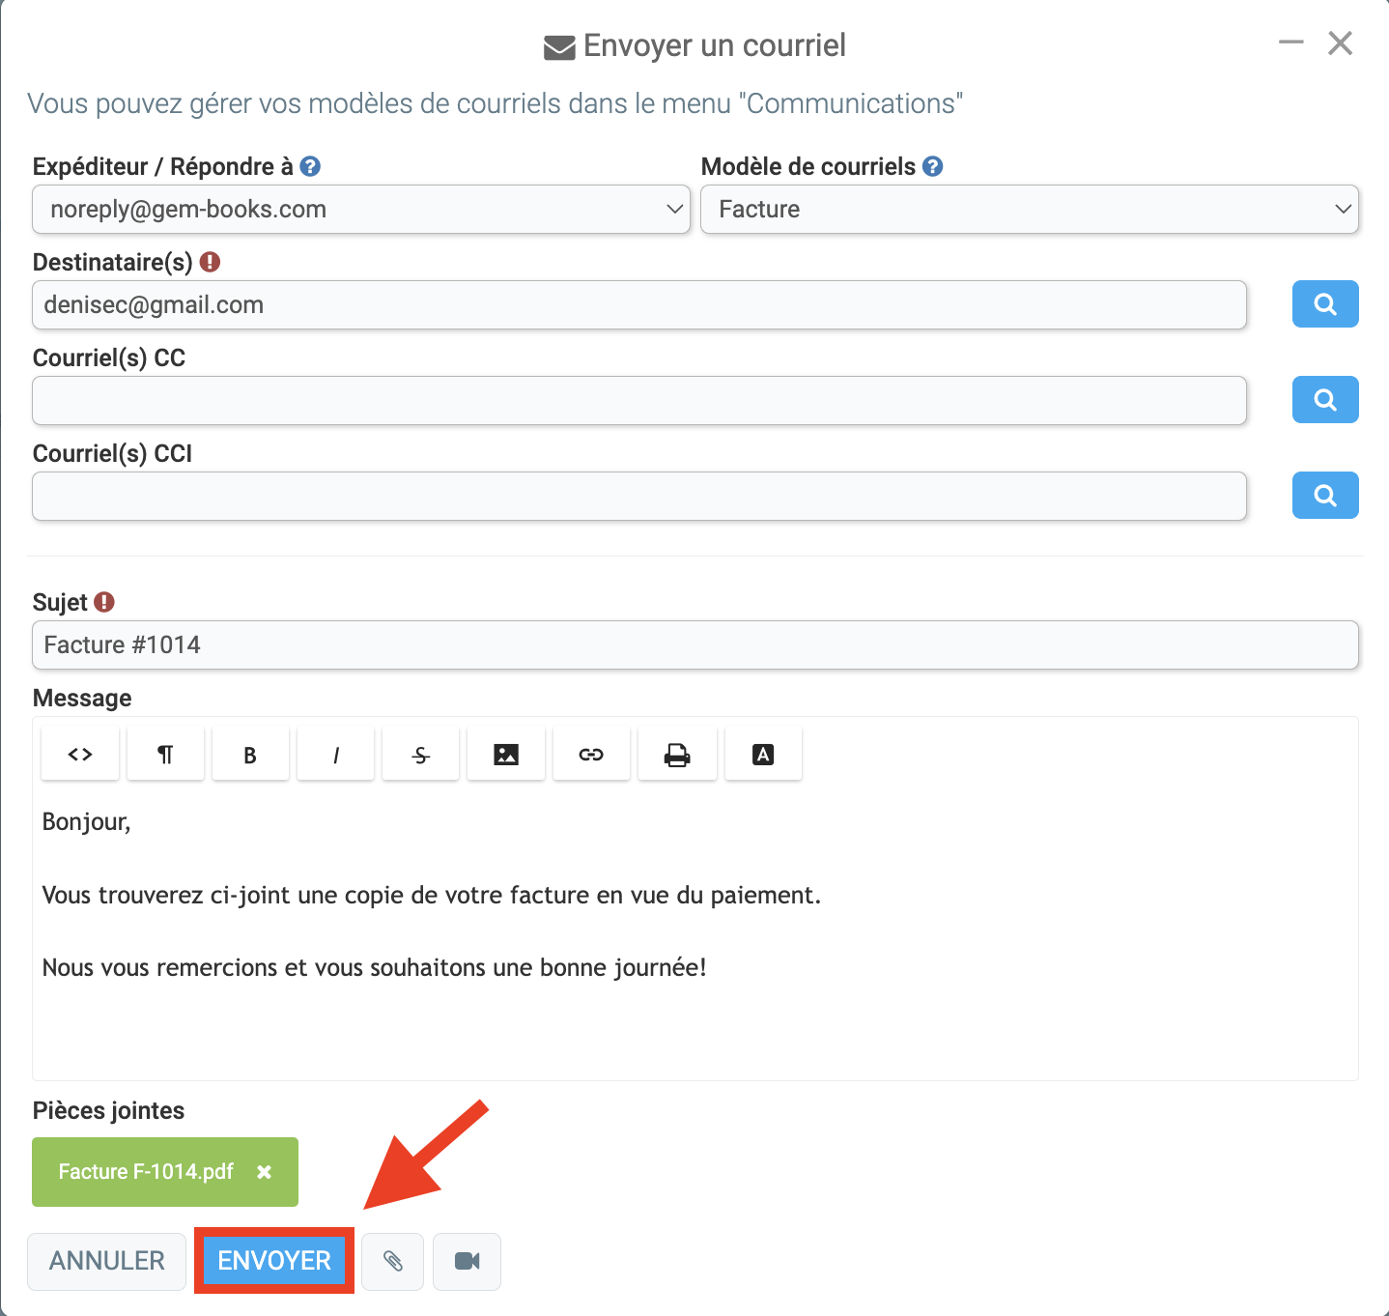Apply strikethrough formatting to message text
Screen dimensions: 1389x1316
(x=420, y=754)
